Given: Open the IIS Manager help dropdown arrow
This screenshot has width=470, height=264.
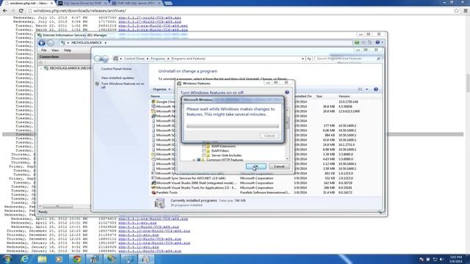Looking at the screenshot, I should (382, 43).
